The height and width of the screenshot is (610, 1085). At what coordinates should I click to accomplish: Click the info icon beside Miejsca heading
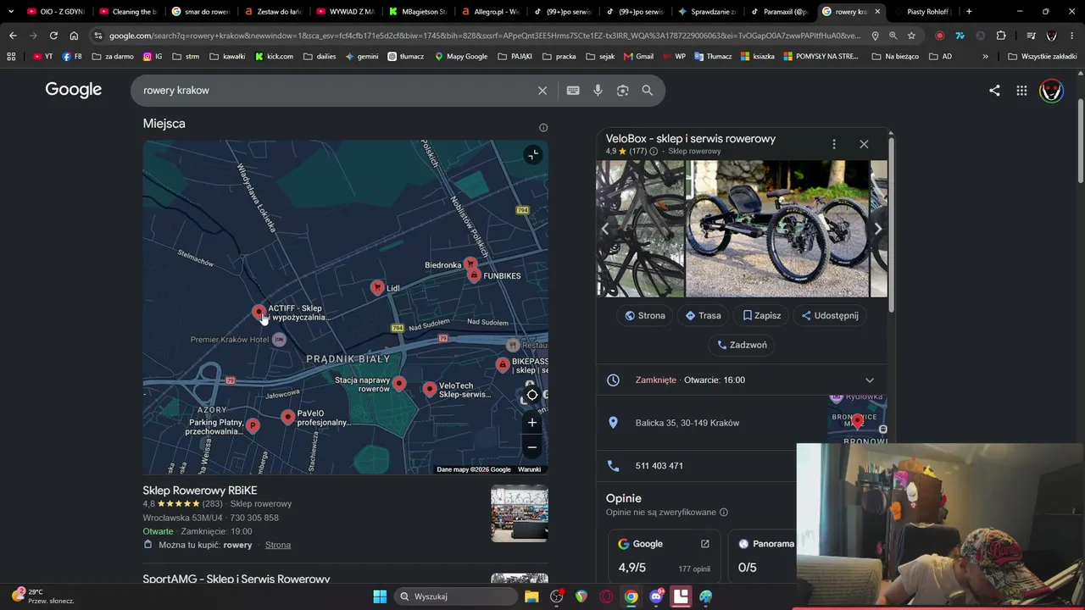coord(543,128)
